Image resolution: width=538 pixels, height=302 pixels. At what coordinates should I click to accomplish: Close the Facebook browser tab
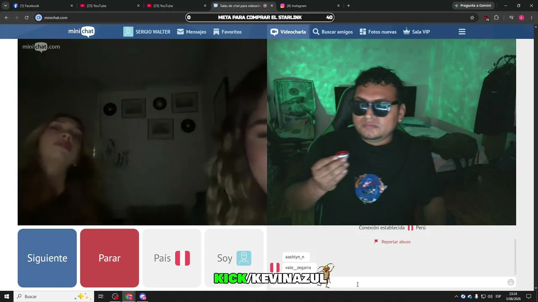click(71, 6)
